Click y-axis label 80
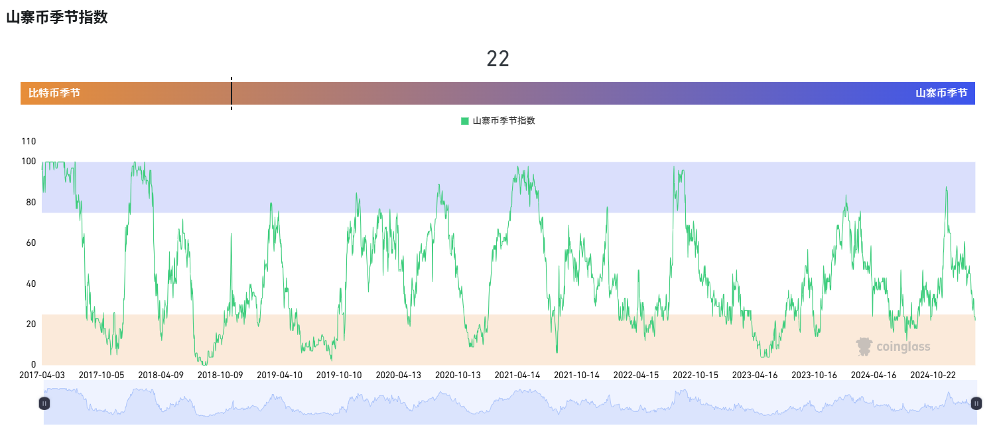999x447 pixels. tap(31, 202)
